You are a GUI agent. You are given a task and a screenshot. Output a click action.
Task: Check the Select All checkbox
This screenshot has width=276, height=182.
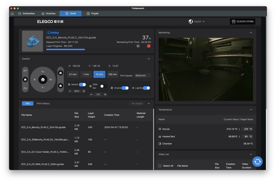(160, 166)
